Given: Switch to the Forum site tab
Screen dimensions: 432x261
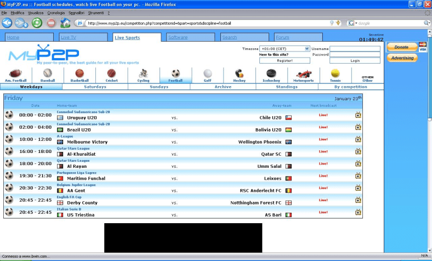Looking at the screenshot, I should (x=298, y=37).
